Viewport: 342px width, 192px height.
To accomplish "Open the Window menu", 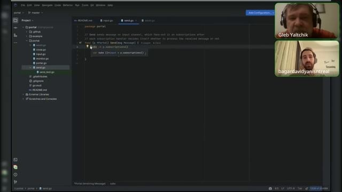I will 100,5.
